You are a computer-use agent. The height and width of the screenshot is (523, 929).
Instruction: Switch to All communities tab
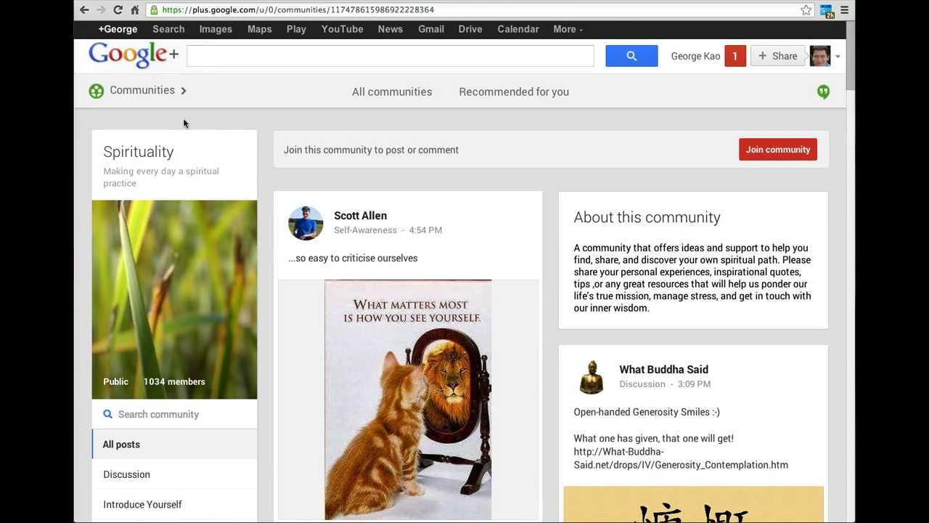392,92
